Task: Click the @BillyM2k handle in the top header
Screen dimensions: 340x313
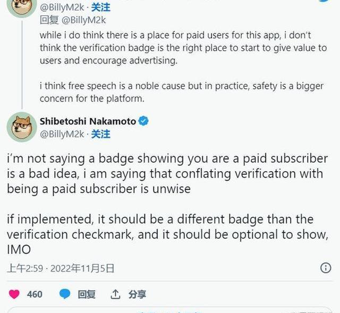Action: coord(62,8)
